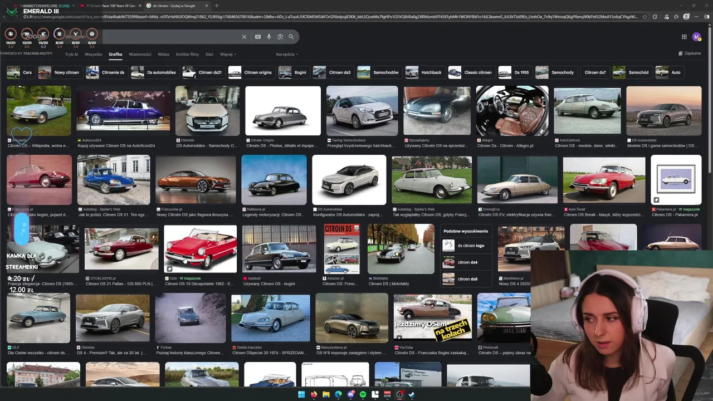This screenshot has height=401, width=713.
Task: Close the F1 Drivers Race tab
Action: (140, 6)
